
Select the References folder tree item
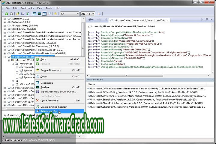click(25, 64)
